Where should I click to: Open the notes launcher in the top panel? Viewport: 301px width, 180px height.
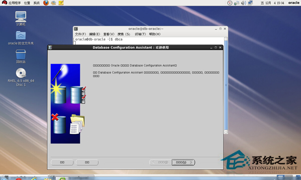coord(61,2)
